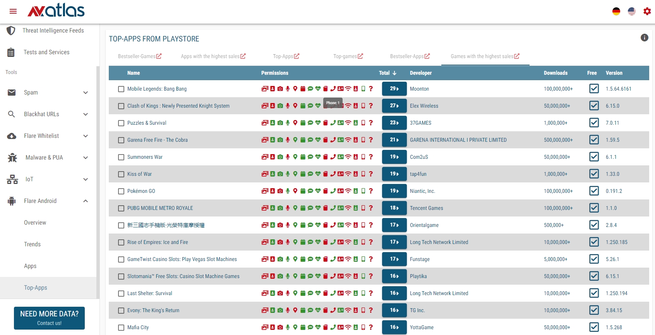Click the info icon beside Top-Apps heading
Screen dimensions: 655x335
[645, 38]
